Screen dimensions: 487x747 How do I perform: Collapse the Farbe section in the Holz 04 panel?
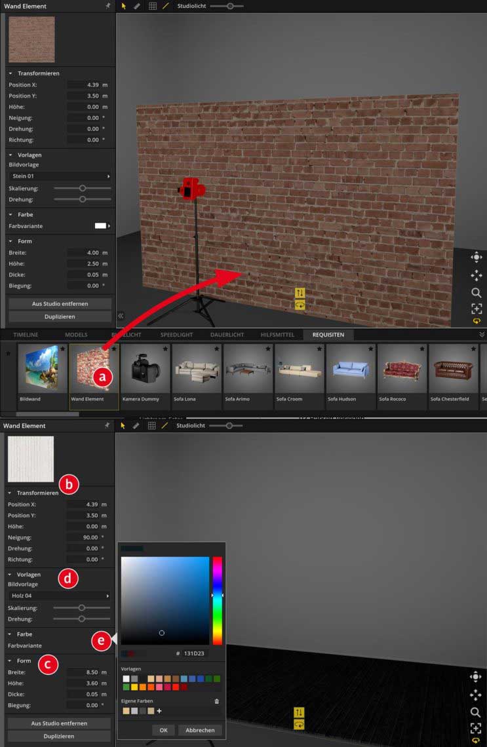pyautogui.click(x=9, y=634)
